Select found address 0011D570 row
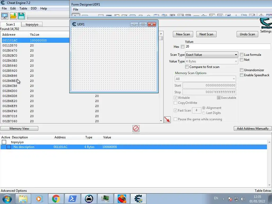This screenshot has width=272, height=204. [36, 45]
